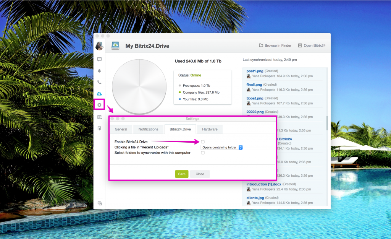Click the '144.6 Kb' size under clients.jpg
391x239 pixels.
click(x=283, y=203)
